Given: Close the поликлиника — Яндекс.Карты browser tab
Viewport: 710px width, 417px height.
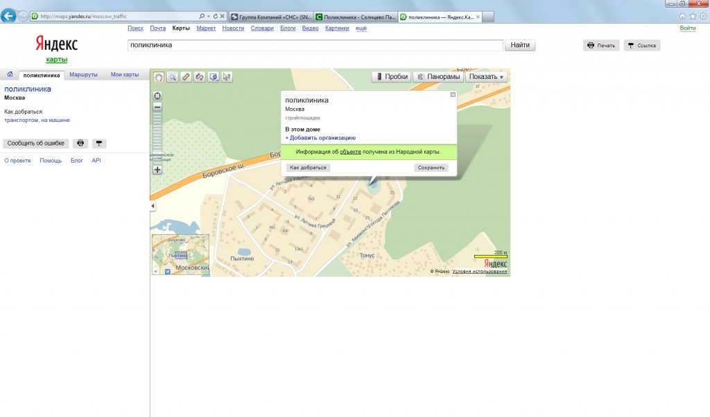Looking at the screenshot, I should pyautogui.click(x=478, y=17).
